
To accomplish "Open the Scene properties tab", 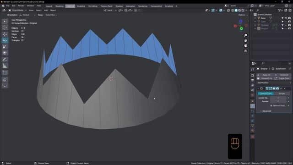I will pyautogui.click(x=253, y=90).
